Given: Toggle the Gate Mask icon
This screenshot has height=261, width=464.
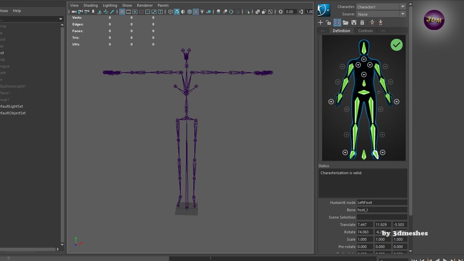Looking at the screenshot, I should (141, 12).
